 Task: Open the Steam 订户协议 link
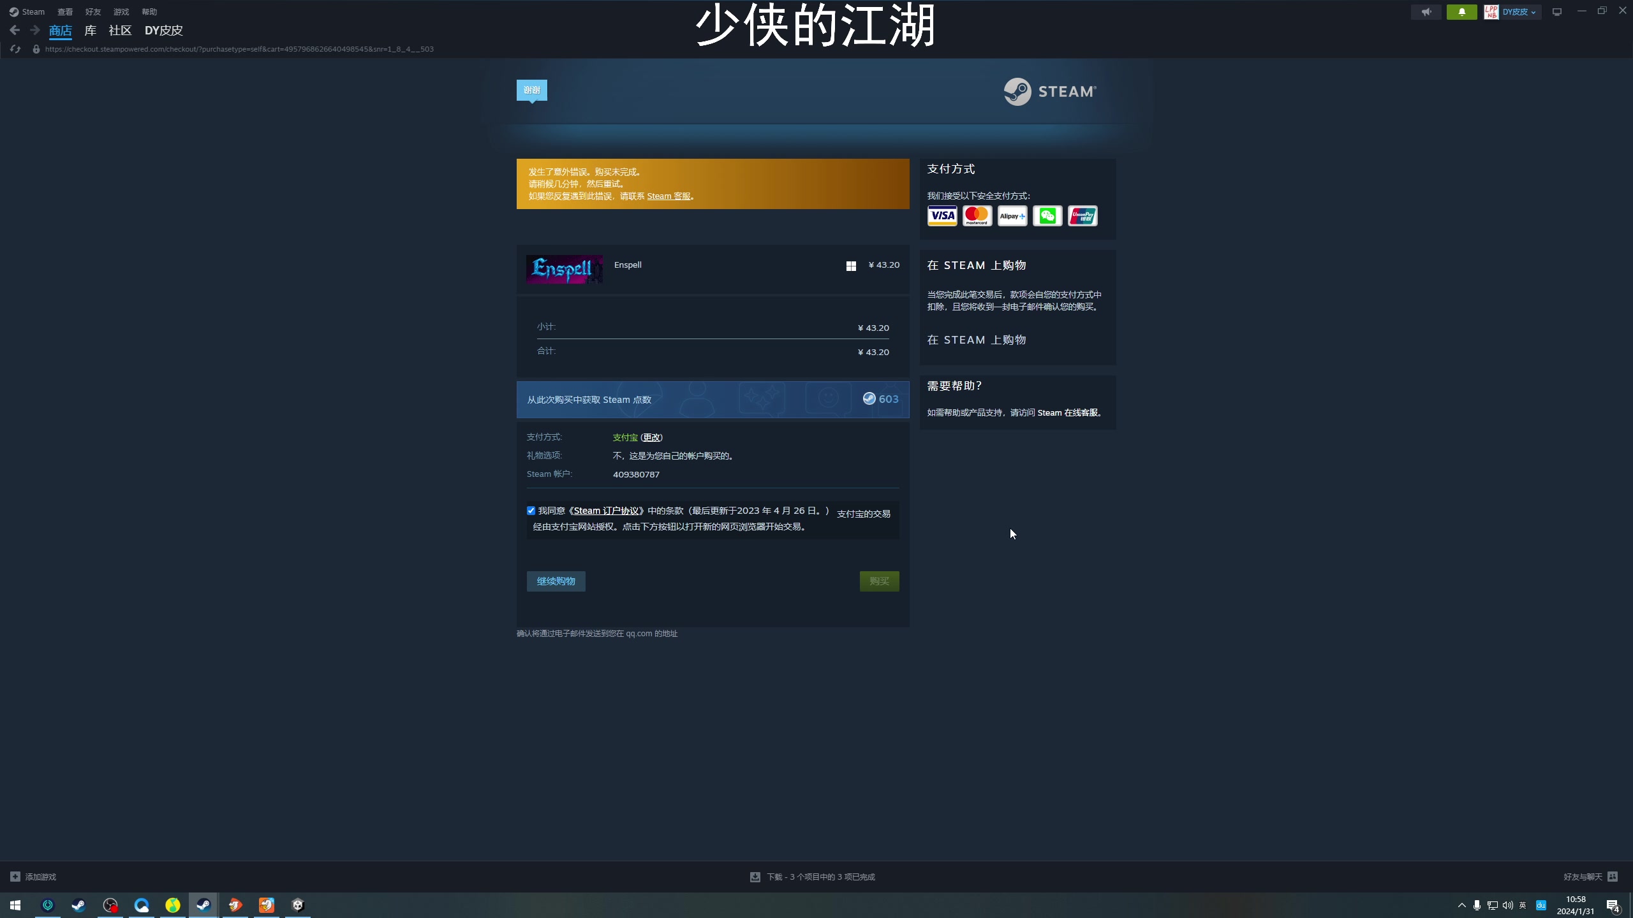pos(606,511)
